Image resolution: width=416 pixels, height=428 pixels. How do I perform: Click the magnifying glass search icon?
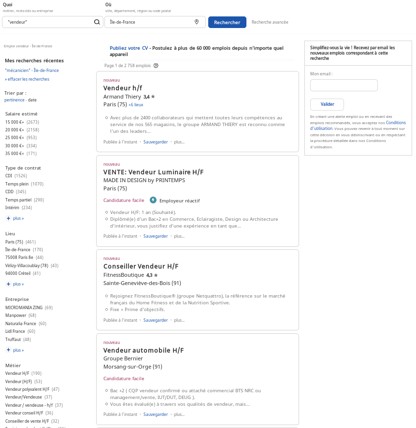97,22
